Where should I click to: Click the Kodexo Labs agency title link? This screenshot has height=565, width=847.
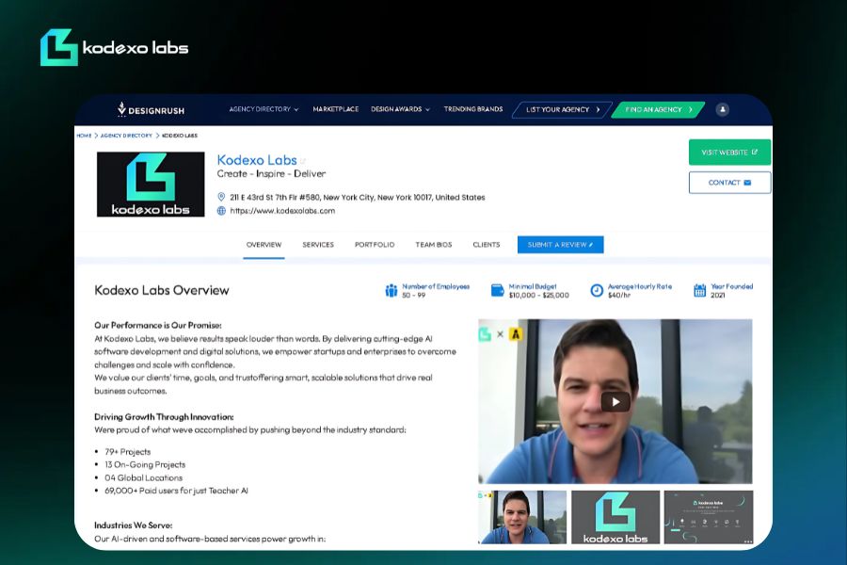coord(257,160)
